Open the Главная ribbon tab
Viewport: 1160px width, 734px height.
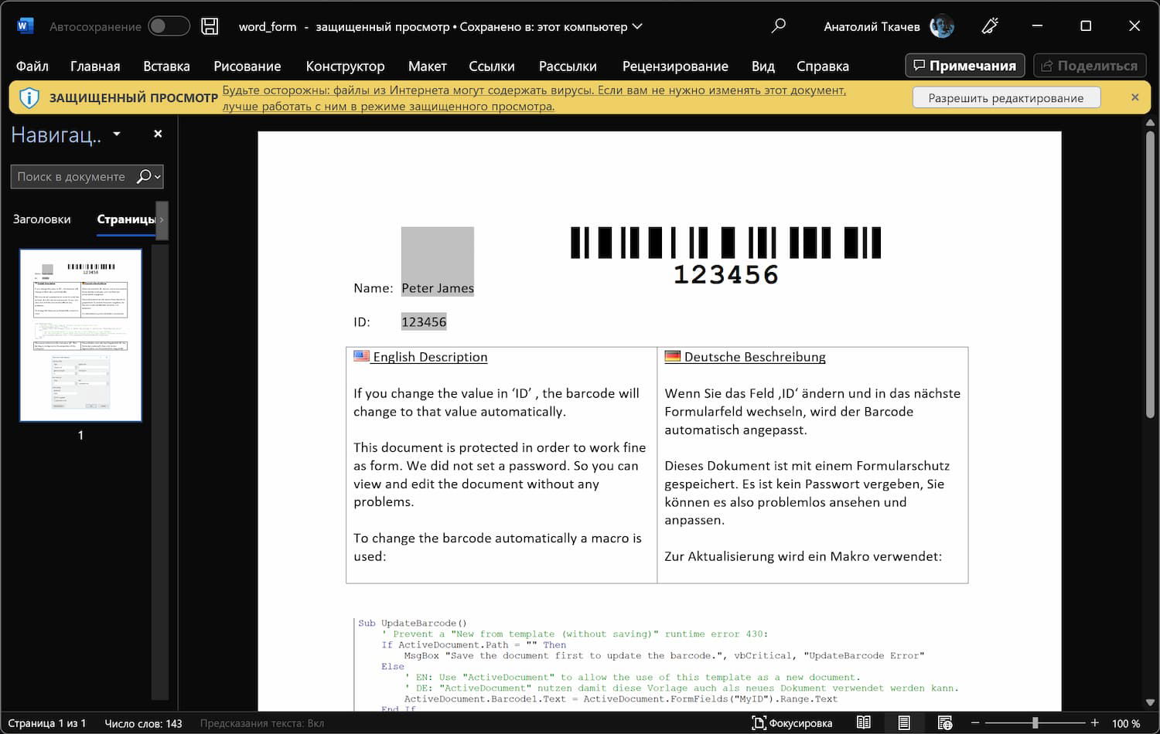[x=95, y=66]
